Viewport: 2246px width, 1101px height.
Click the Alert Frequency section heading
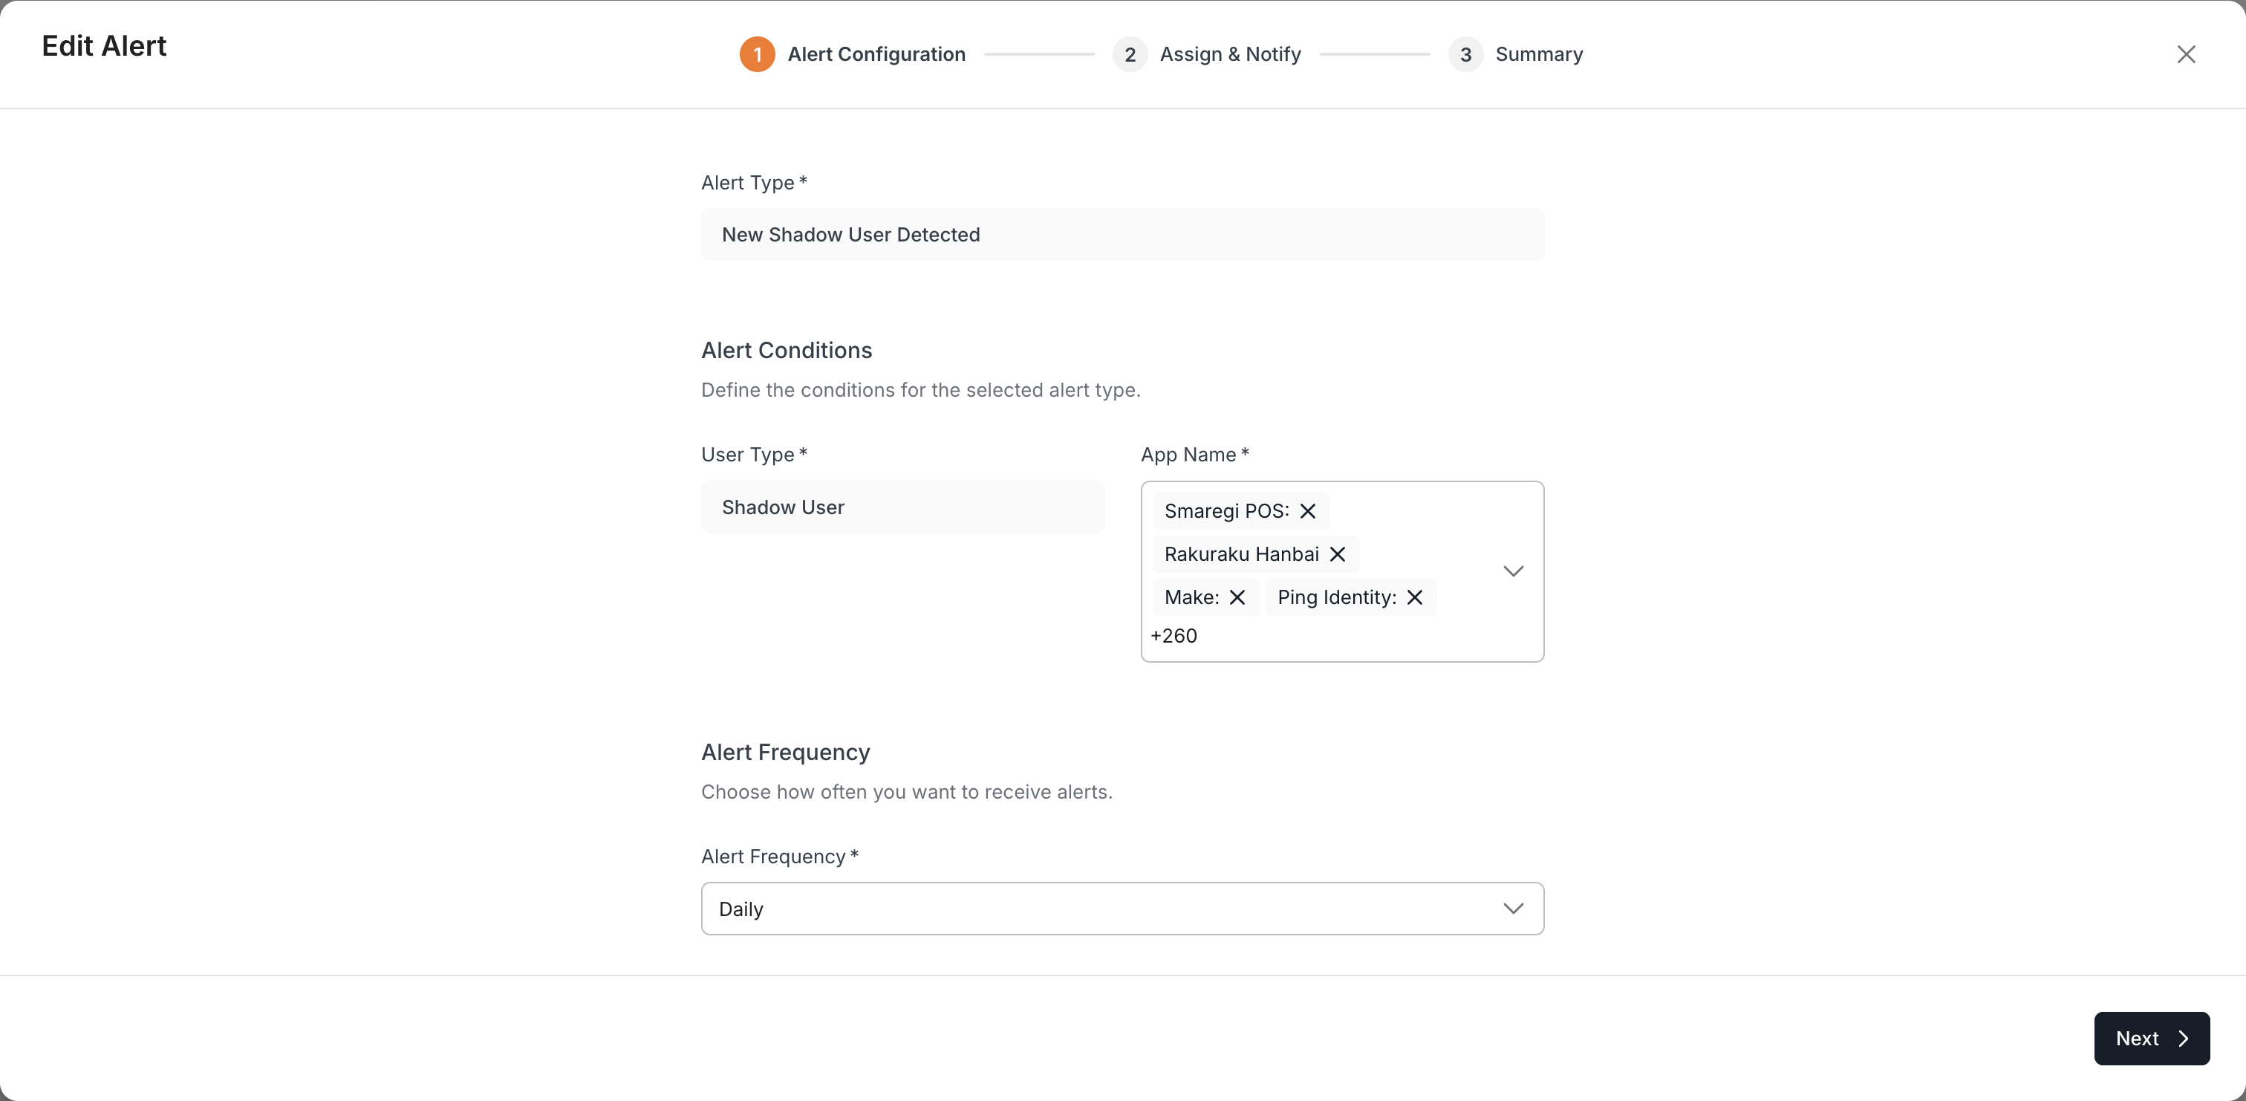pos(786,752)
